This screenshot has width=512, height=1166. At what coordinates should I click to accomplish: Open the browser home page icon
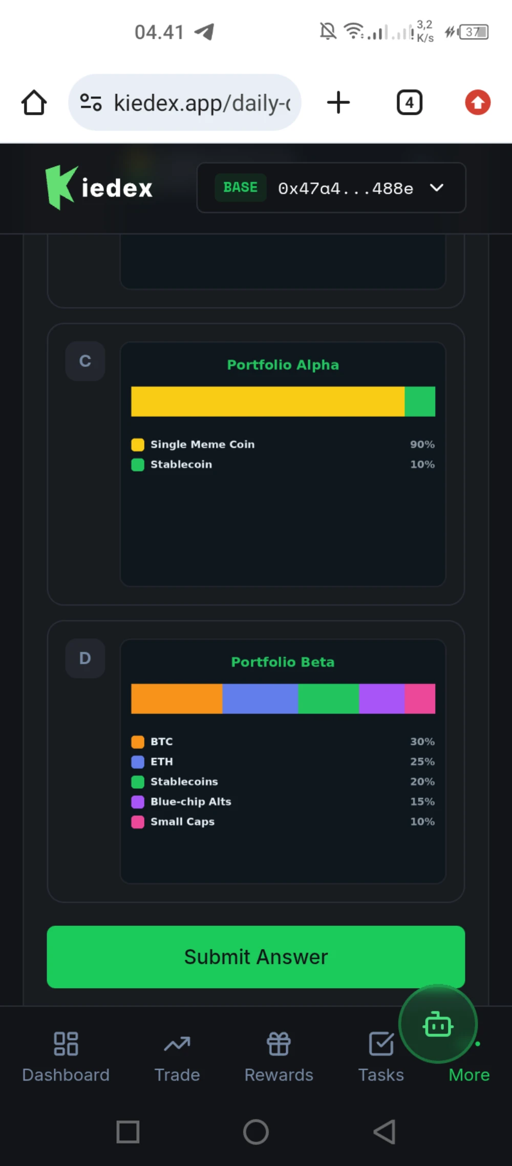[x=34, y=103]
